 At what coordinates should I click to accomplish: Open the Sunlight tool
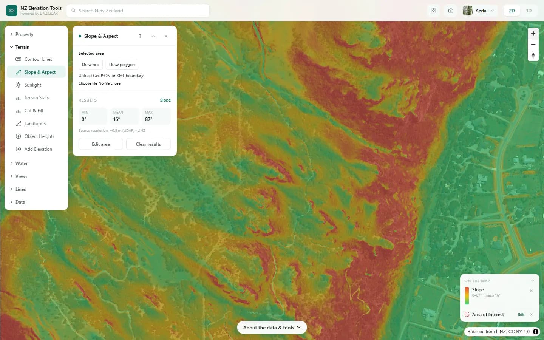click(x=36, y=85)
